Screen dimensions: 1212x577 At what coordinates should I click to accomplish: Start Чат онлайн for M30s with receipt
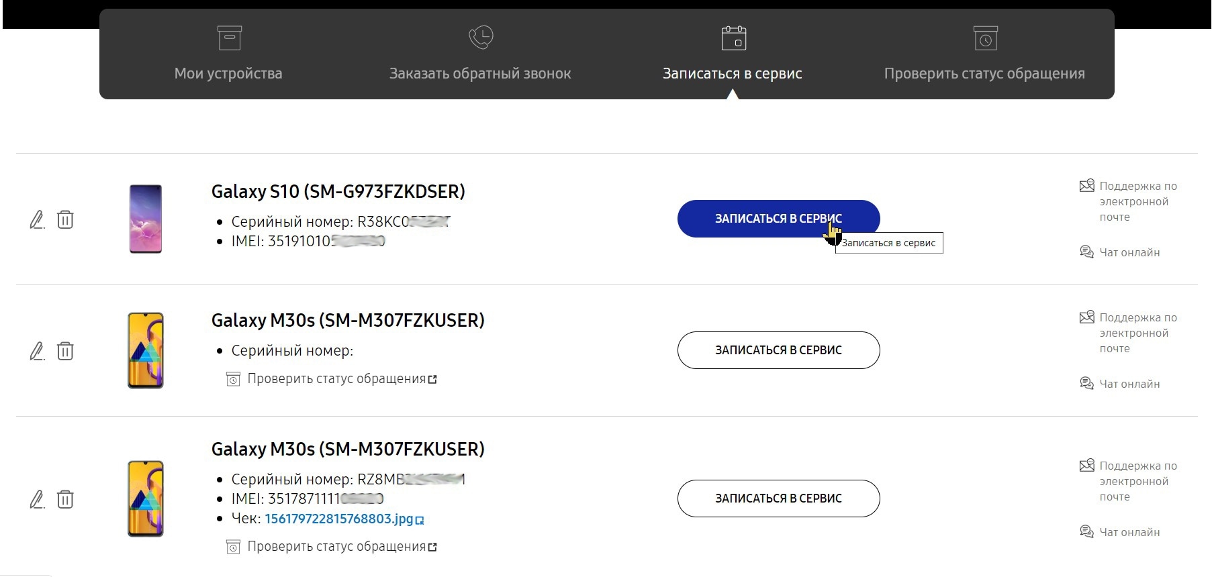(1119, 532)
